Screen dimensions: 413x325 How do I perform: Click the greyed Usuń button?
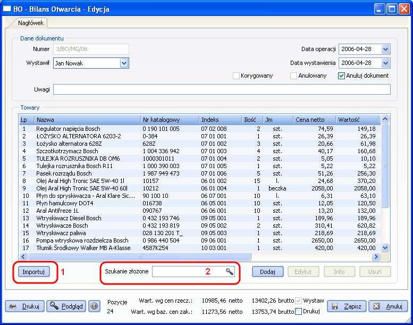point(375,272)
